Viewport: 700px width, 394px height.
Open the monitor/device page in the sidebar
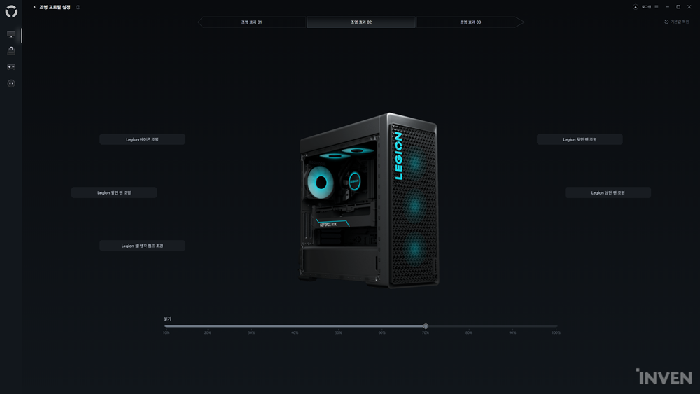coord(11,34)
